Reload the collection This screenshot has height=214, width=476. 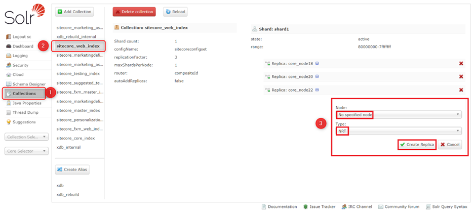(x=176, y=12)
